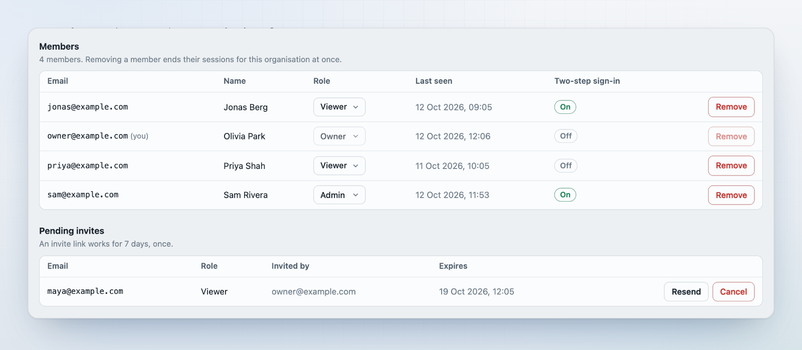Viewport: 802px width, 350px height.
Task: Click the name Priya Shah
Action: [244, 166]
